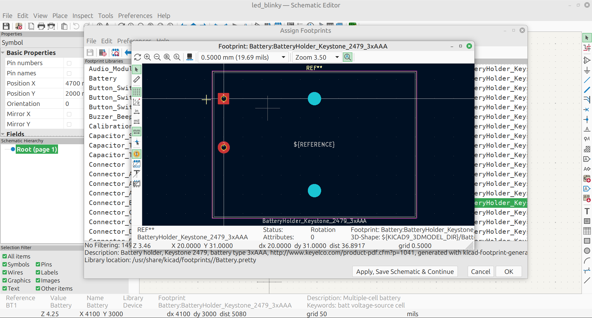592x318 pixels.
Task: Click the Zoom In magnifier icon
Action: pyautogui.click(x=147, y=57)
